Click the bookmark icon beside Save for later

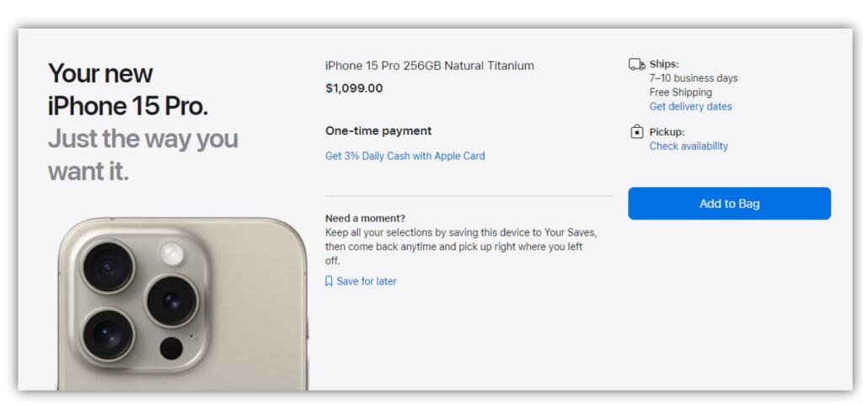pos(329,281)
